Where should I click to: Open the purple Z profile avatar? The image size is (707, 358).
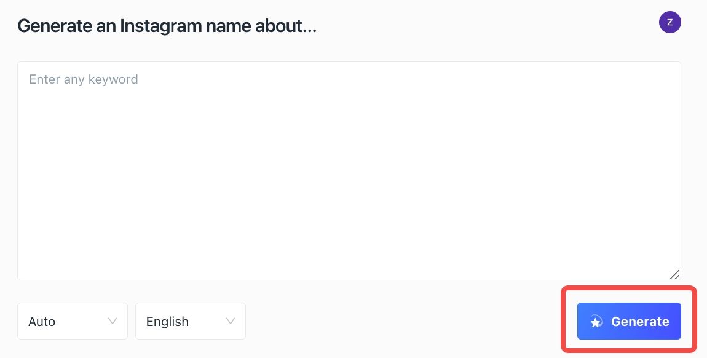669,22
